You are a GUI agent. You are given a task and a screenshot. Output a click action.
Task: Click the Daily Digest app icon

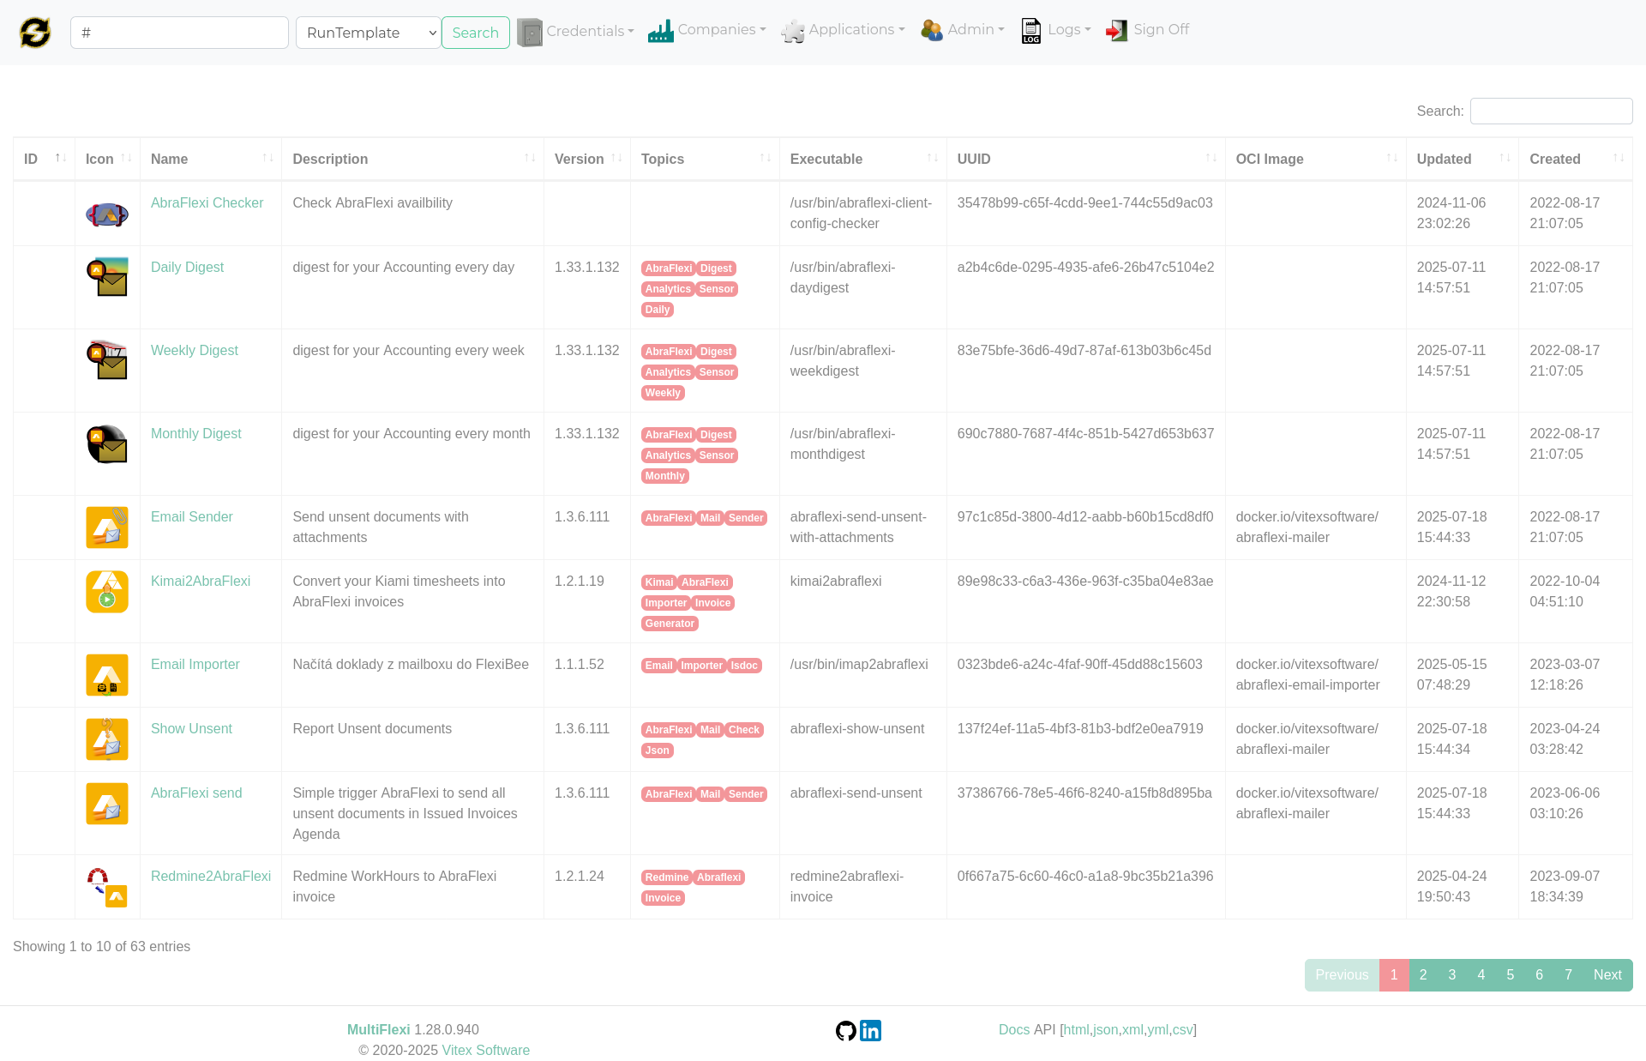click(x=107, y=277)
